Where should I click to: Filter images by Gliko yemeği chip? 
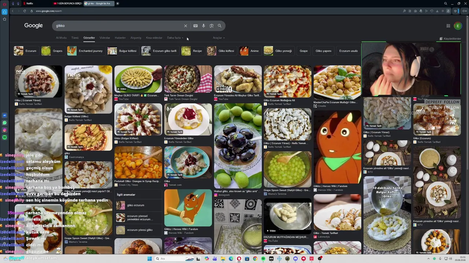click(x=278, y=51)
